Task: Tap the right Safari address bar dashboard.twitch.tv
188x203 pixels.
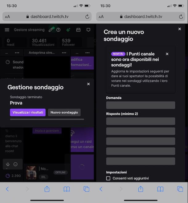Action: coord(141,17)
